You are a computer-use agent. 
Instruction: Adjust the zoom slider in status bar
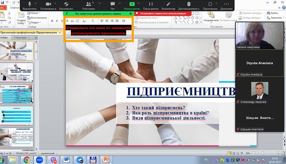click(x=263, y=153)
